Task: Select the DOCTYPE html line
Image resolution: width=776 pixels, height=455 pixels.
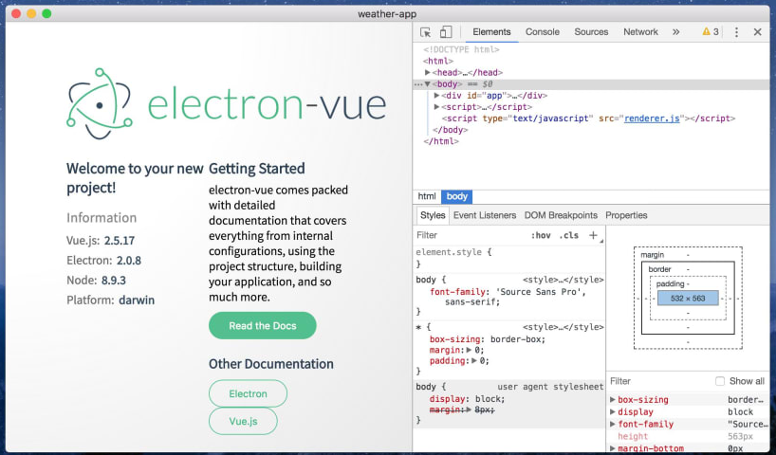Action: pyautogui.click(x=461, y=49)
